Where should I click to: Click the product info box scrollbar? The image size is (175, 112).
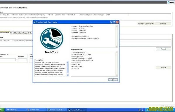117,36
